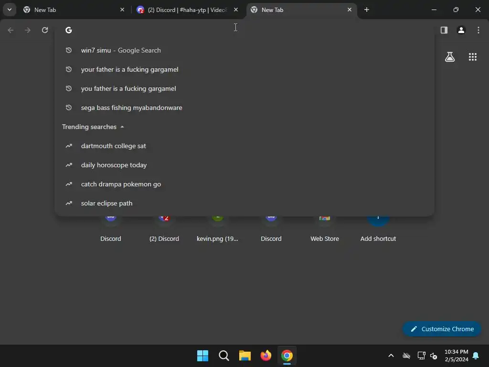Click trending arrow icon beside 'solar eclipse path'

tap(69, 203)
